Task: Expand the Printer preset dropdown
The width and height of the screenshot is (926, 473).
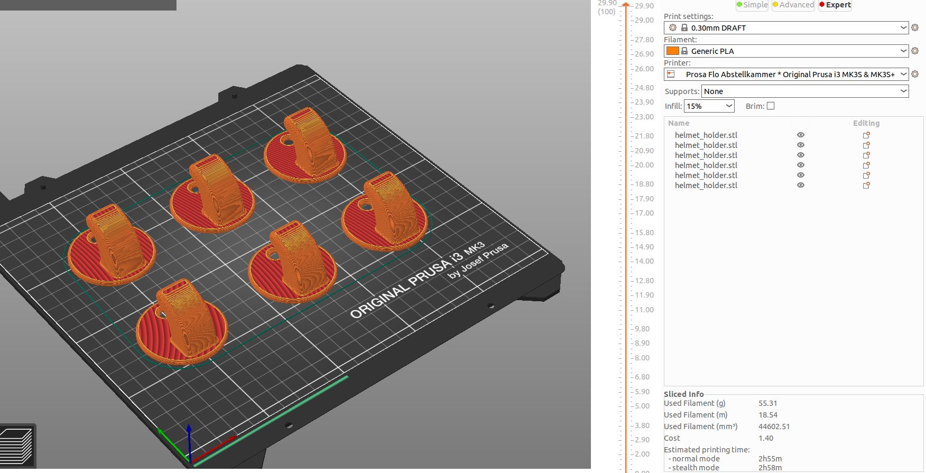Action: click(786, 74)
